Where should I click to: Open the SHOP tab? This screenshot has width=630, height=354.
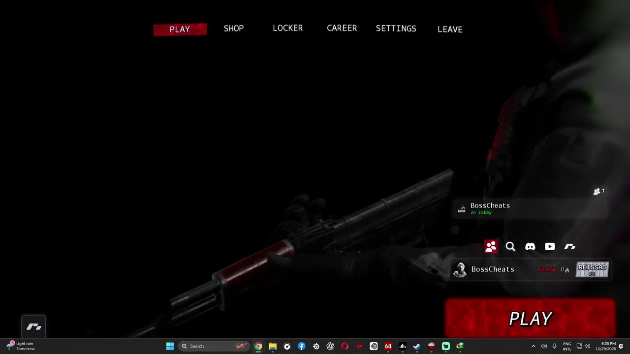pos(234,29)
